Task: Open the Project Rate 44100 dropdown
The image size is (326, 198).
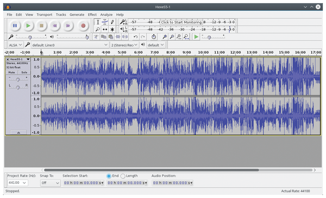Action: (17, 183)
